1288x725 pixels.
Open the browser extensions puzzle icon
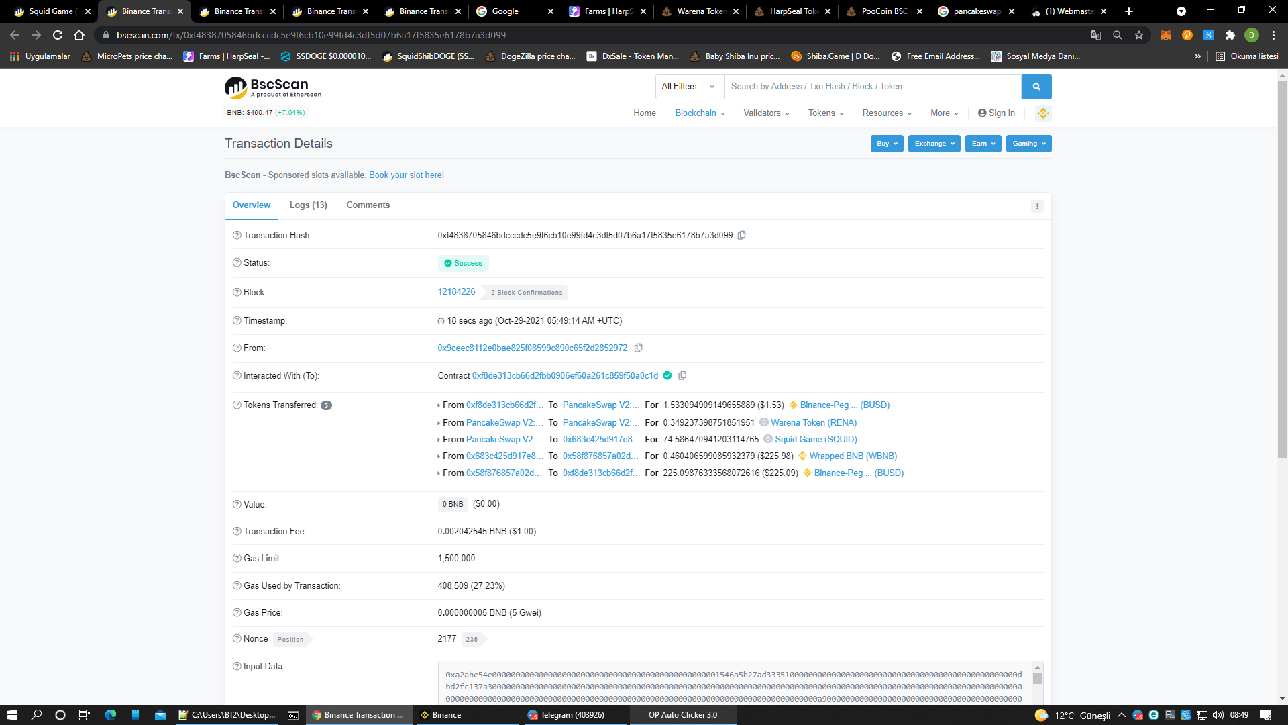(1230, 35)
